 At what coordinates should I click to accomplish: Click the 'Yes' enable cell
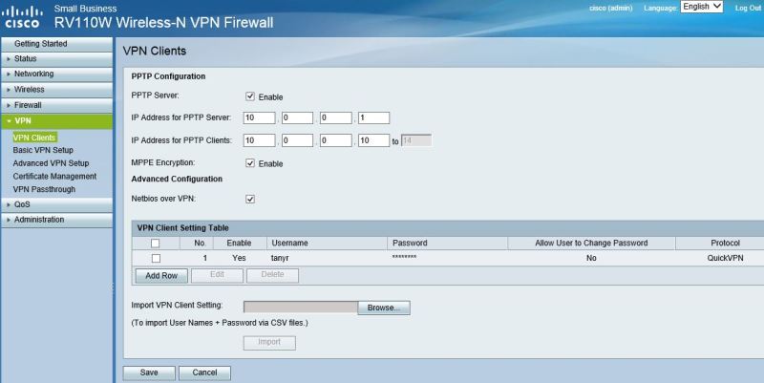239,258
